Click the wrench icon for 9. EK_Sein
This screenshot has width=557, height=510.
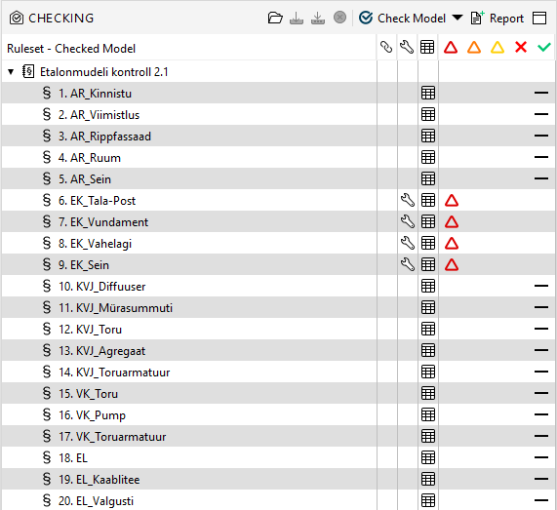click(x=408, y=264)
